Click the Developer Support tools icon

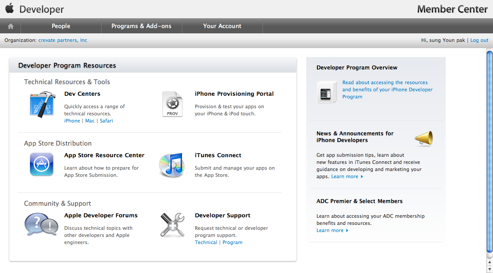coord(173,224)
